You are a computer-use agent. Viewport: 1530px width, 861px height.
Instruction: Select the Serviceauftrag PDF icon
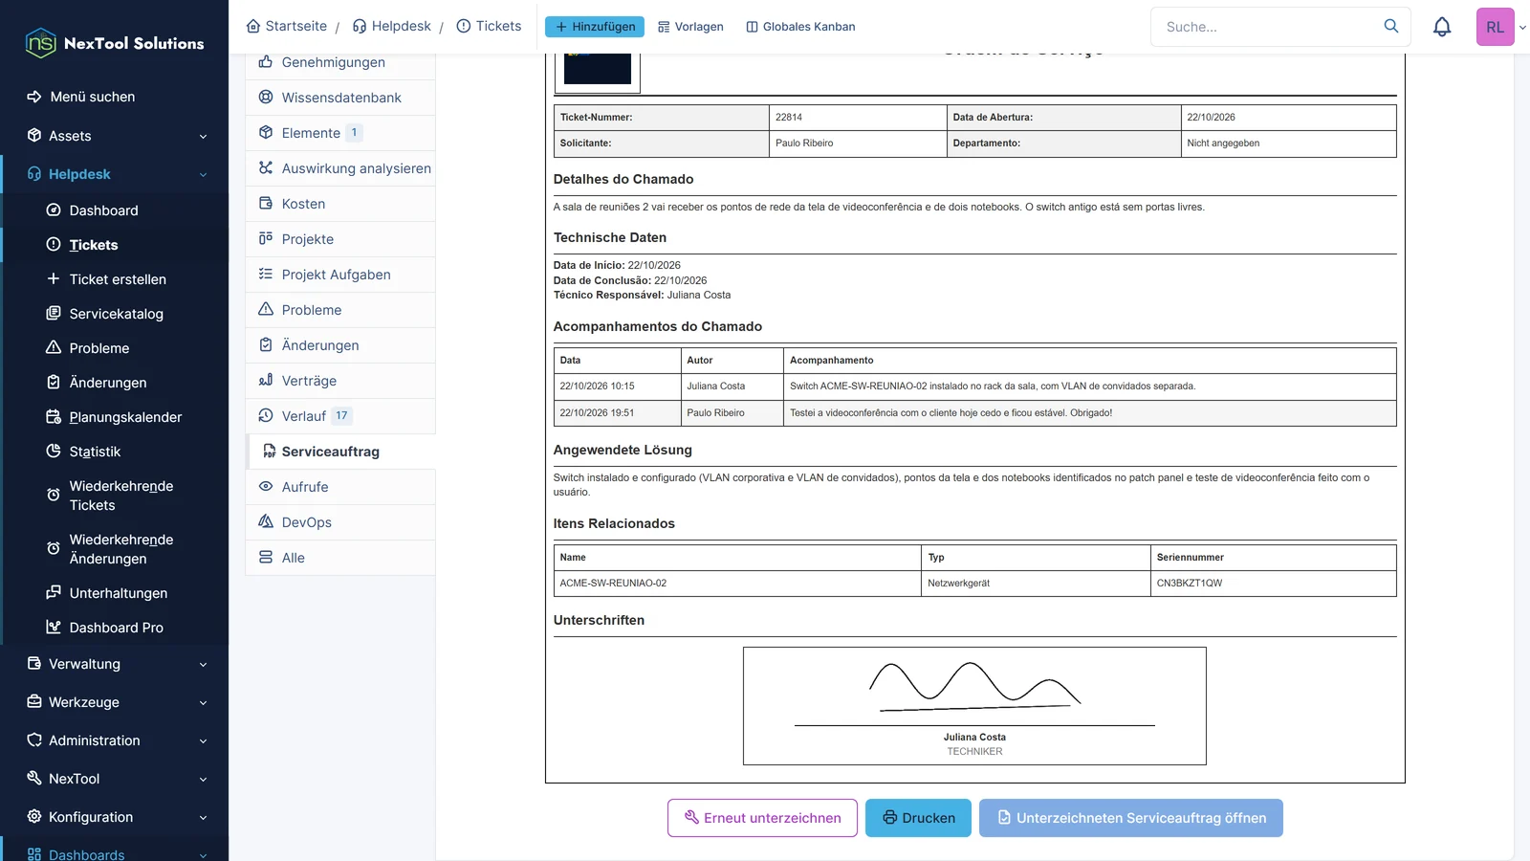coord(270,452)
